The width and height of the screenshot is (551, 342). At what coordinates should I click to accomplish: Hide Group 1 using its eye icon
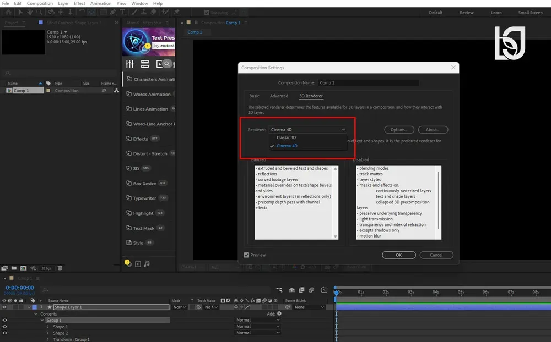point(4,320)
